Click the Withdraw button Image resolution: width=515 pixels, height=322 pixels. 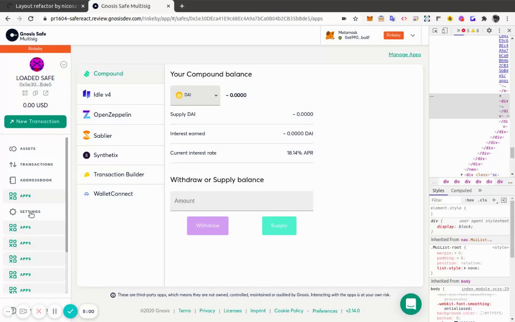pos(207,226)
